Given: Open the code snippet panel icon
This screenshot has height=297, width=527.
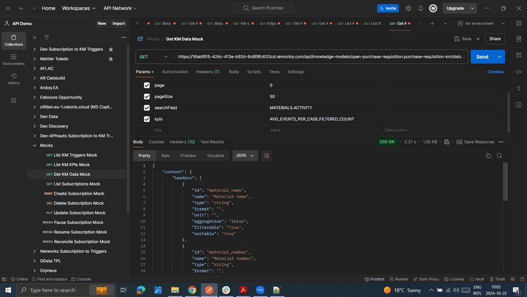Looking at the screenshot, I should point(518,72).
